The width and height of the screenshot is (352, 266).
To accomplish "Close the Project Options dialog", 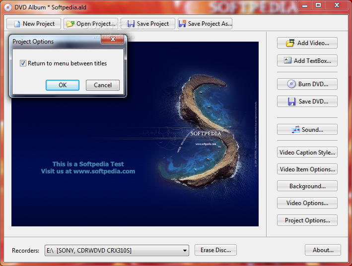I will (x=113, y=40).
